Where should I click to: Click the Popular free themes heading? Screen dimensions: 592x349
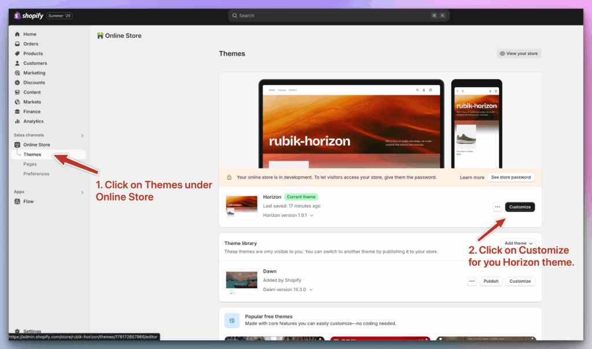pos(268,317)
